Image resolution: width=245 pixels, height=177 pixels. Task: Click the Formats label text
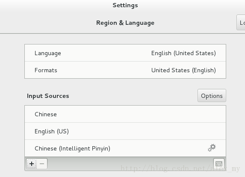click(46, 70)
